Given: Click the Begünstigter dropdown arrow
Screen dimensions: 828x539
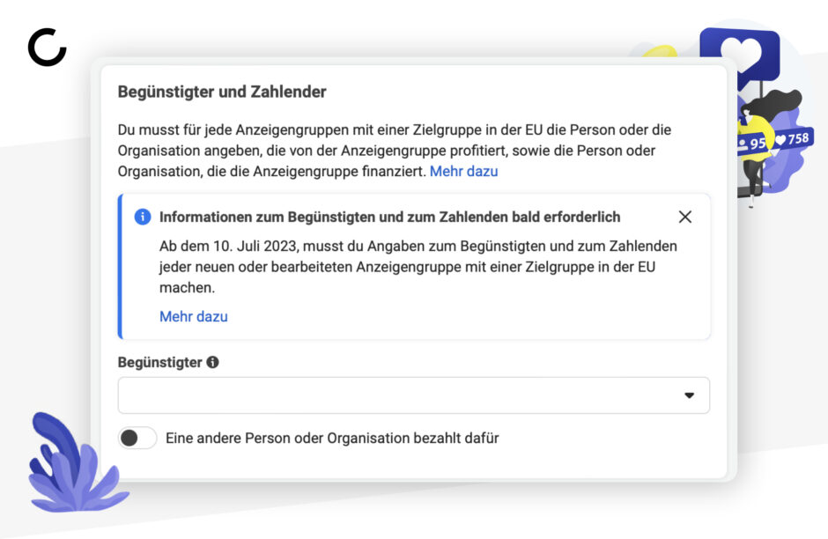Looking at the screenshot, I should (689, 395).
